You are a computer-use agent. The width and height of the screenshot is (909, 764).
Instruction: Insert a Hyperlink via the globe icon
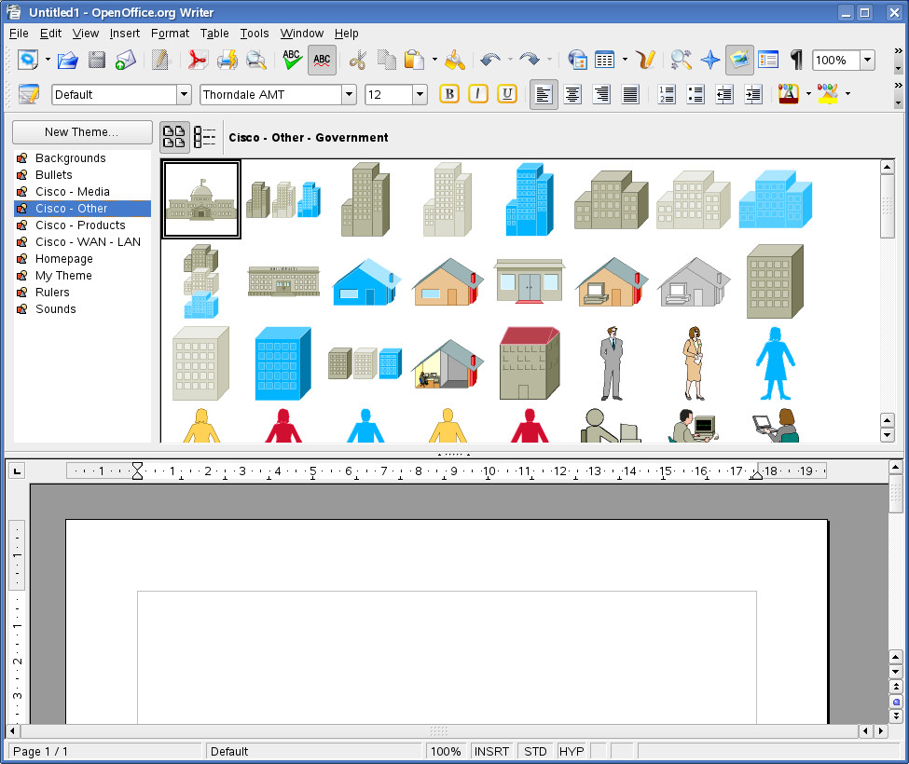click(x=577, y=60)
